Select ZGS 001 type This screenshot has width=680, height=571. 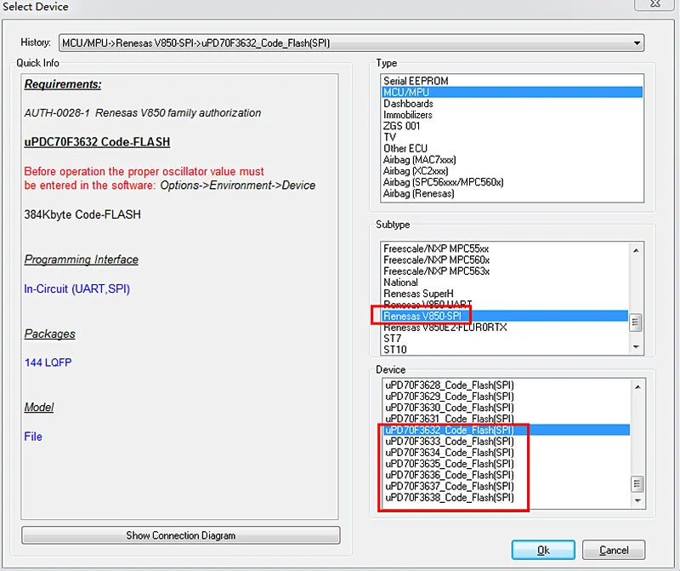512,126
